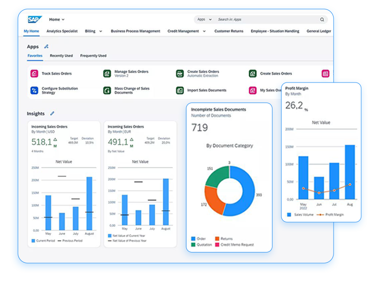Switch to the Recently Used tab
This screenshot has height=285, width=375.
tap(61, 56)
